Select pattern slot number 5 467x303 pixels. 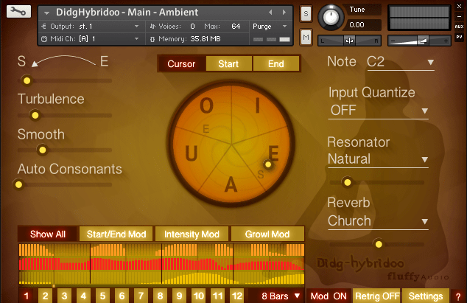tap(102, 296)
